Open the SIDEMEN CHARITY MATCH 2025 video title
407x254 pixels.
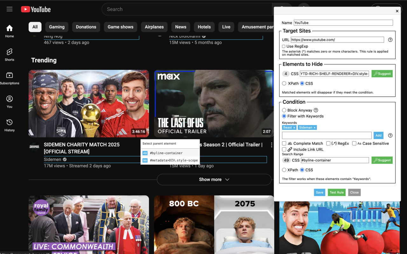[82, 148]
